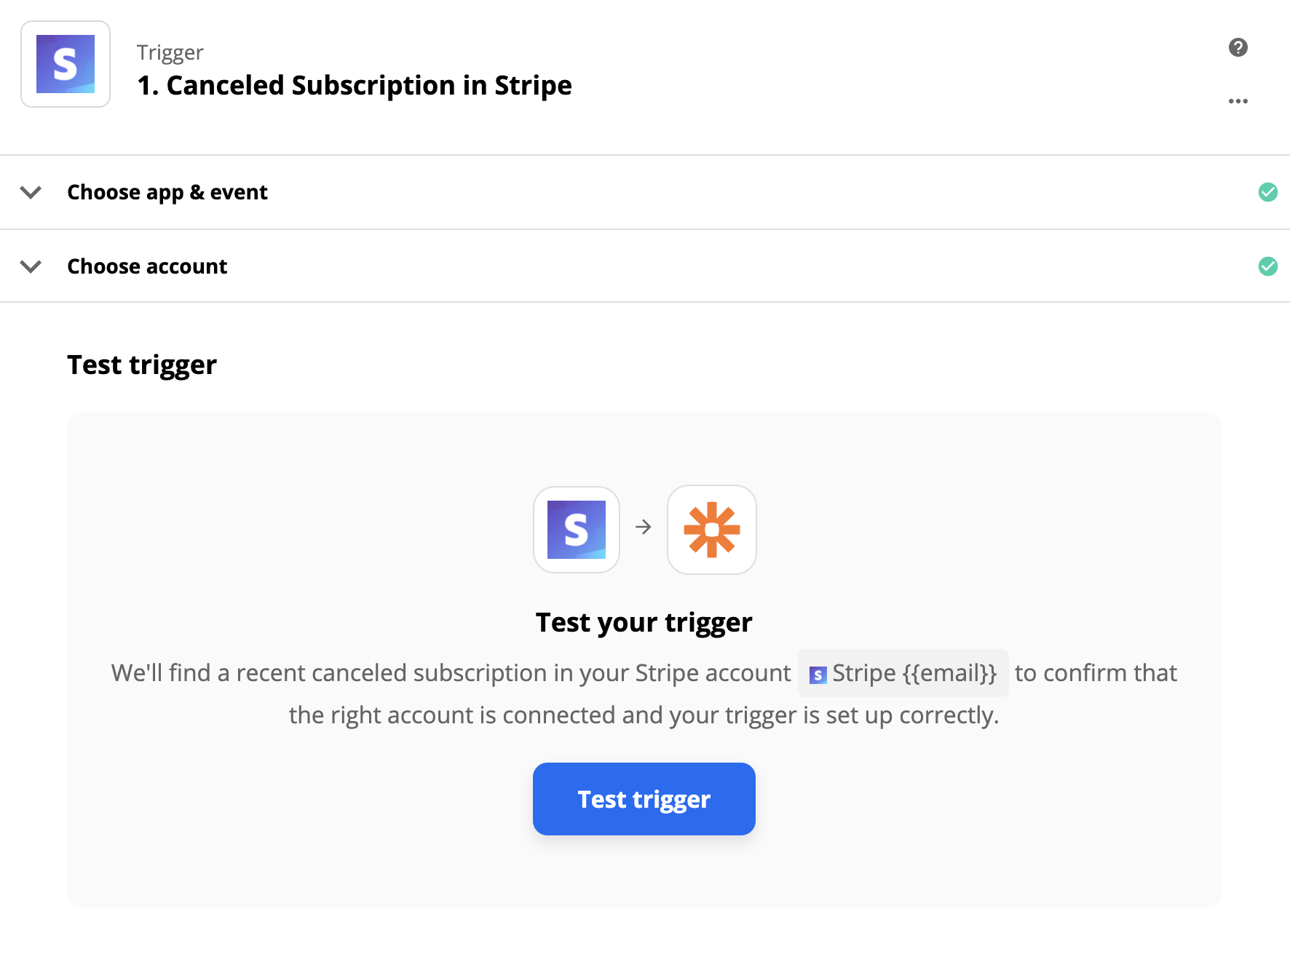Screen dimensions: 1290x962
Task: Click the ellipsis menu for trigger options
Action: click(x=1238, y=100)
